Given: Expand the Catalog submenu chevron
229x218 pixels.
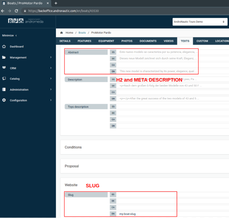Looking at the screenshot, I should [x=51, y=79].
